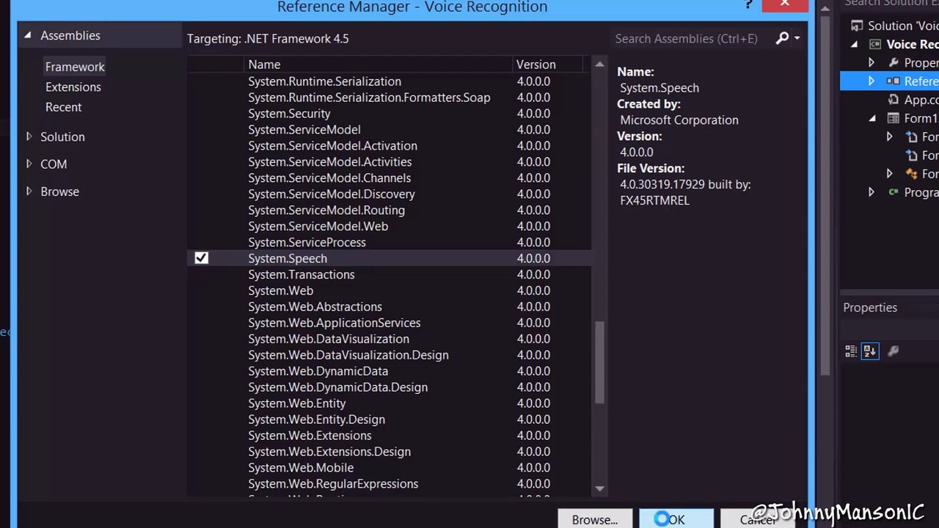Select System.ServiceProcess assembly row

389,243
